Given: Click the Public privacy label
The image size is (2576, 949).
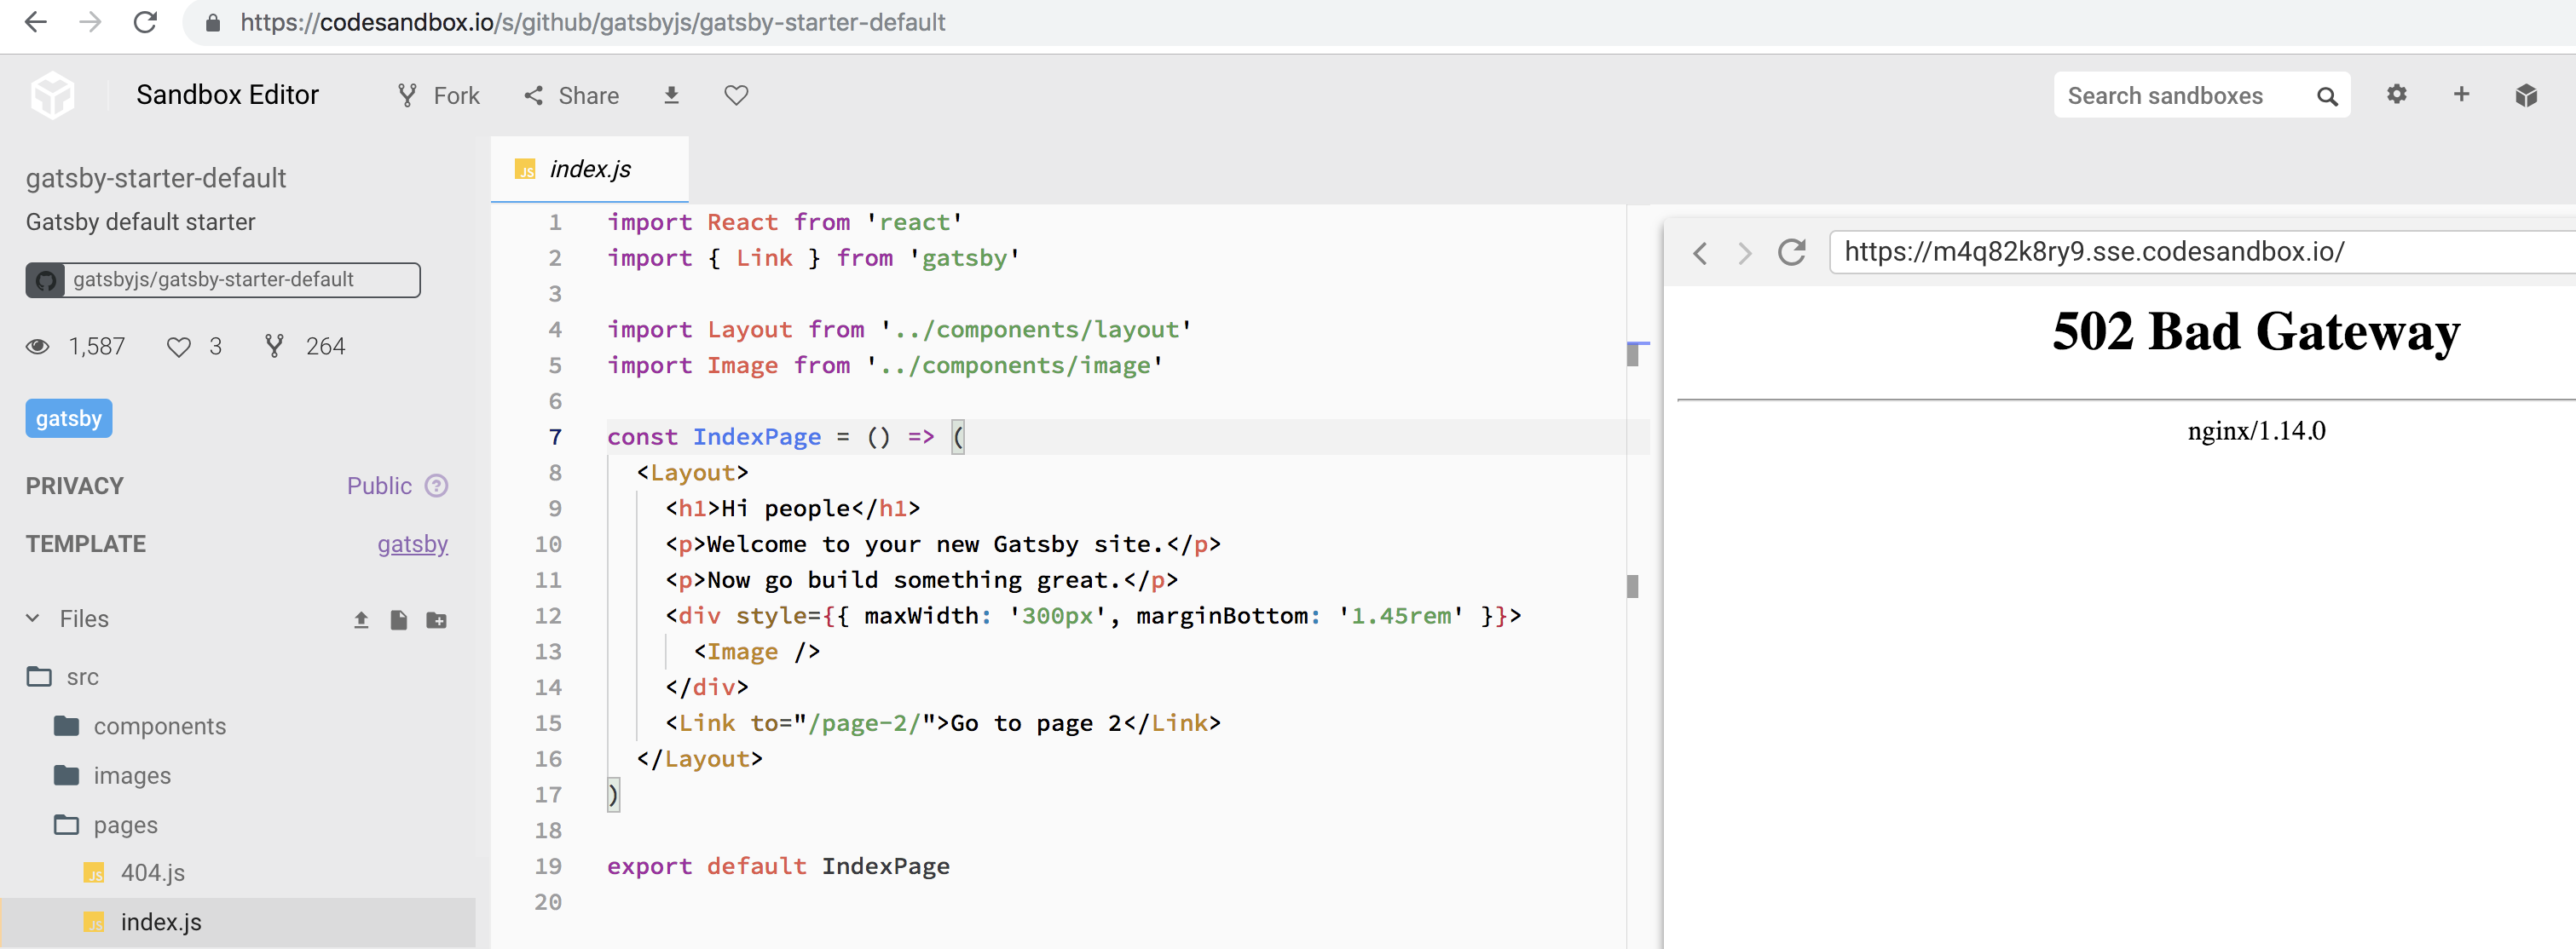Looking at the screenshot, I should click(379, 486).
